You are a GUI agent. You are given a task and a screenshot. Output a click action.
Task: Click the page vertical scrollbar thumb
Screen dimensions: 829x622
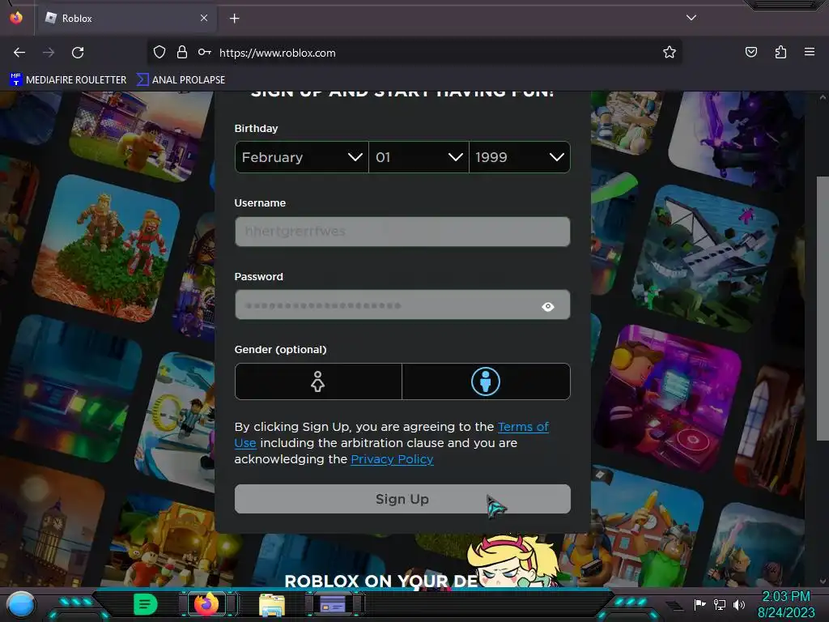point(823,308)
